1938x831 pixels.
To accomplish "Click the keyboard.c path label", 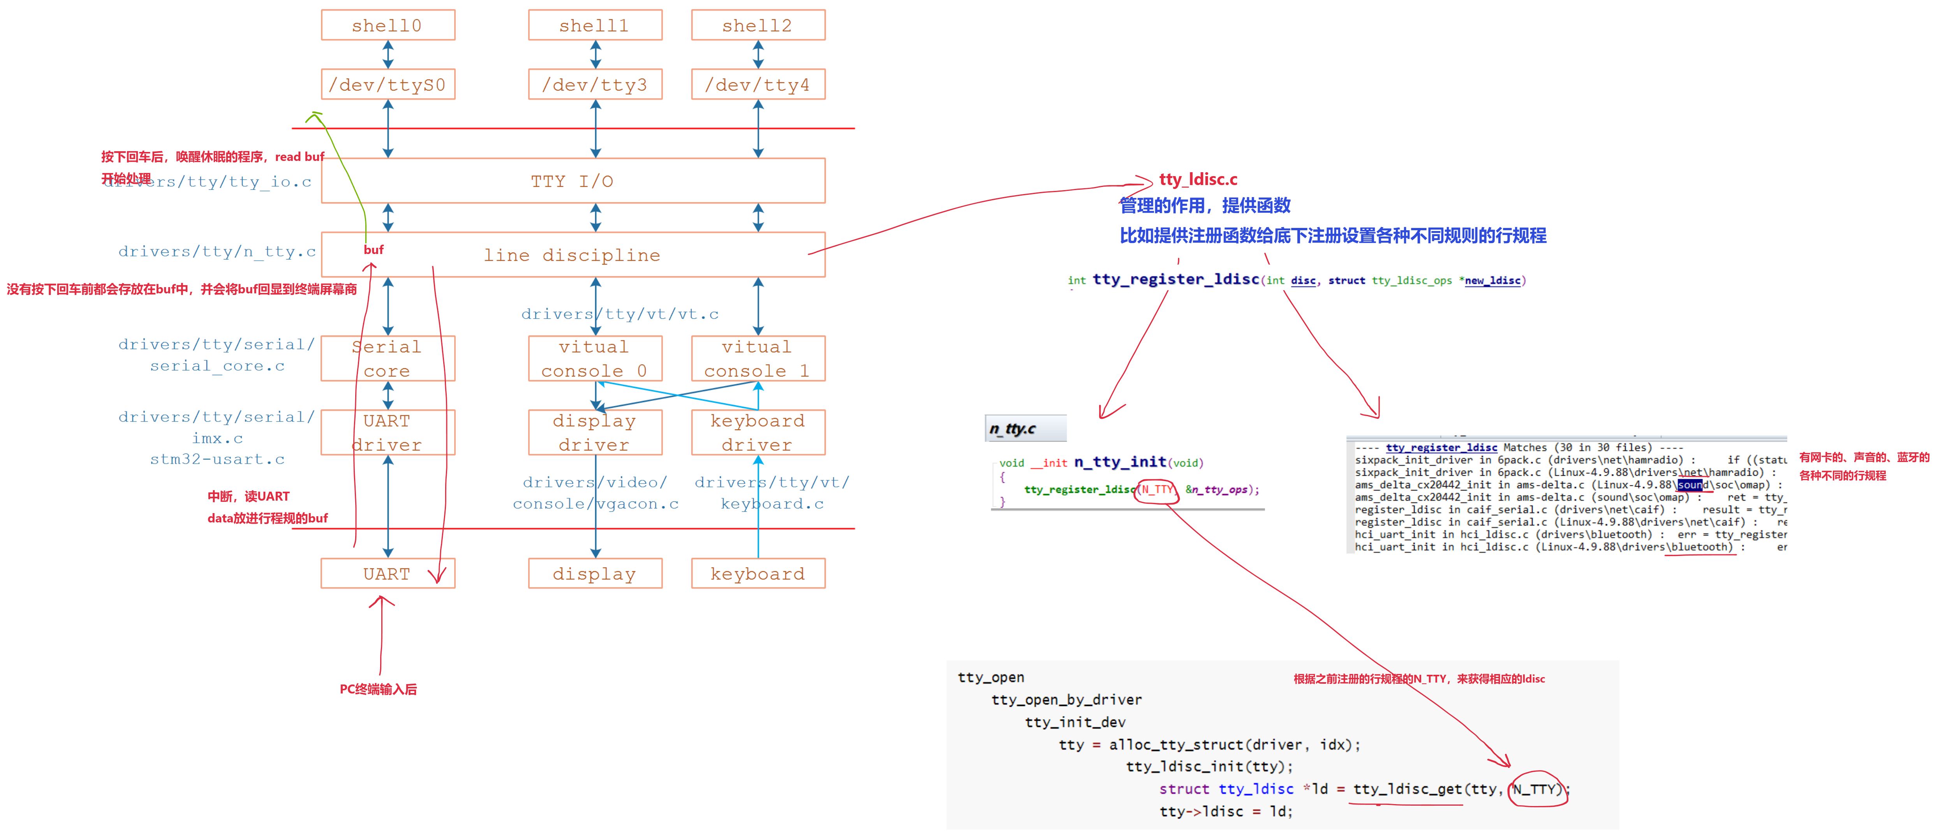I will (x=772, y=504).
